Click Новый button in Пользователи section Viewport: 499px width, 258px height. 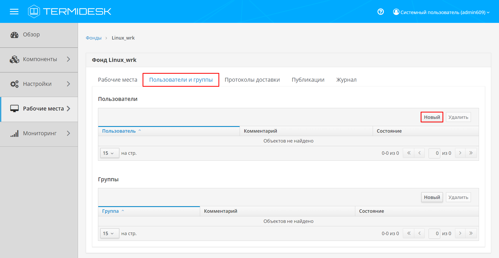[432, 117]
